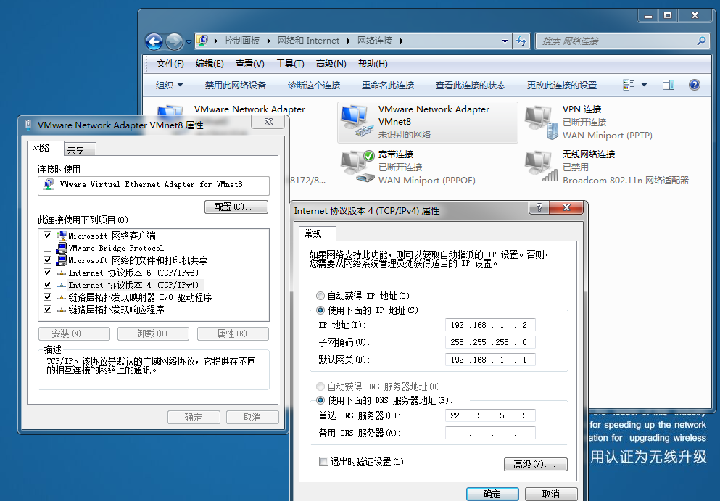This screenshot has width=720, height=501.
Task: Open the 编辑(E) menu
Action: pyautogui.click(x=210, y=64)
